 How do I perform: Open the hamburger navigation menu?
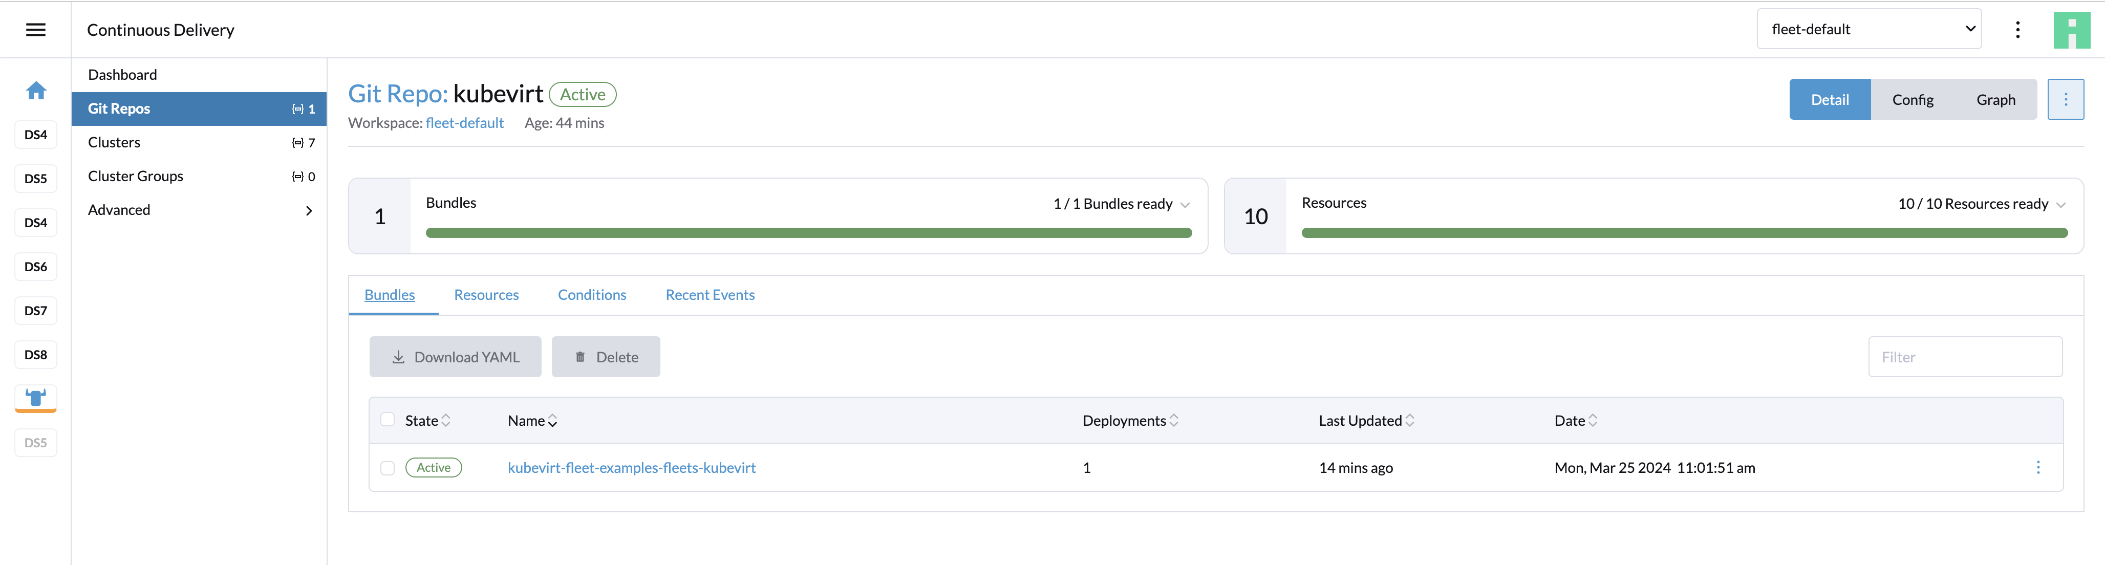[x=35, y=30]
